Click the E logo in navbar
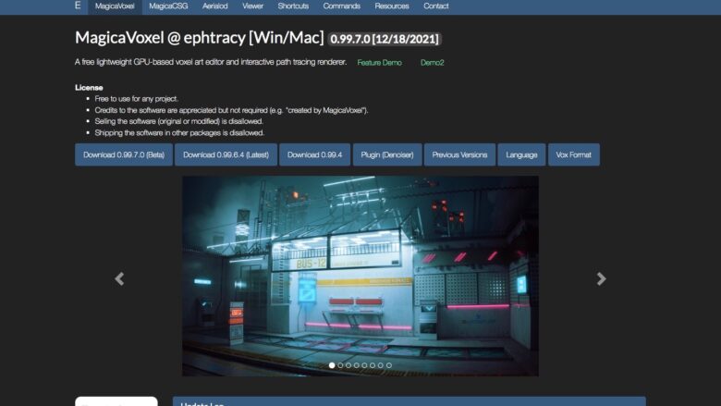The width and height of the screenshot is (721, 406). click(x=78, y=6)
